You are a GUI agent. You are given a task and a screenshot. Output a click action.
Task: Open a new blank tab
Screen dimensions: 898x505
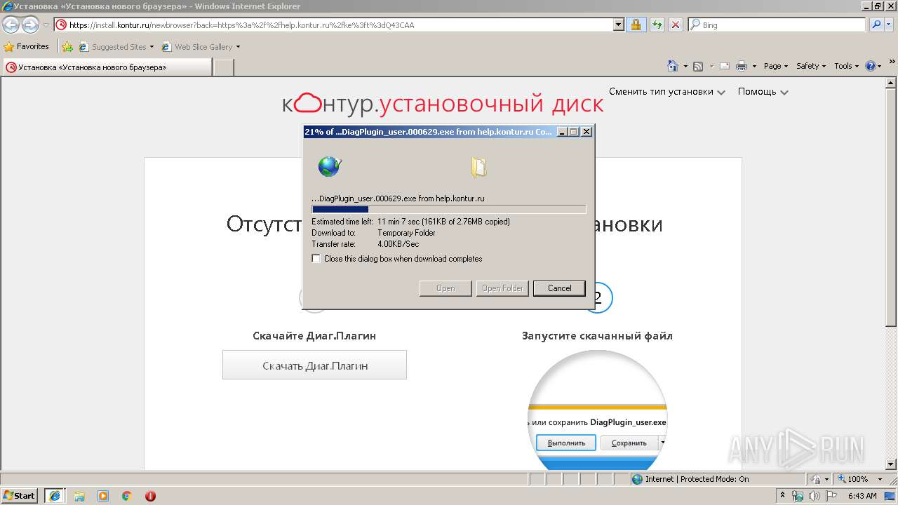223,67
